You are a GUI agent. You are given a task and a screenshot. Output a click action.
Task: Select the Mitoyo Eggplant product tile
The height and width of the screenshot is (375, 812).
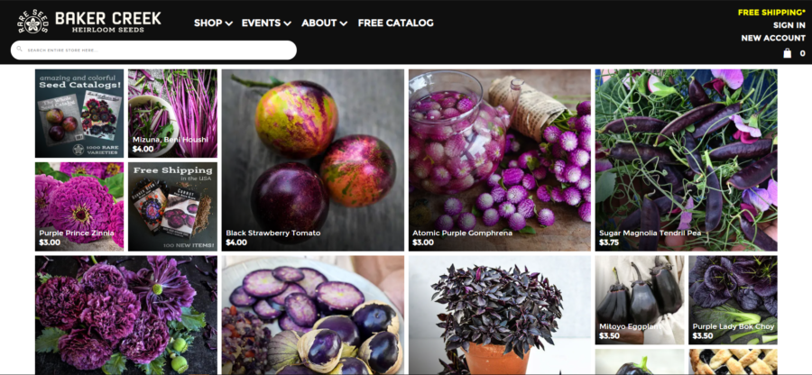[x=640, y=300]
